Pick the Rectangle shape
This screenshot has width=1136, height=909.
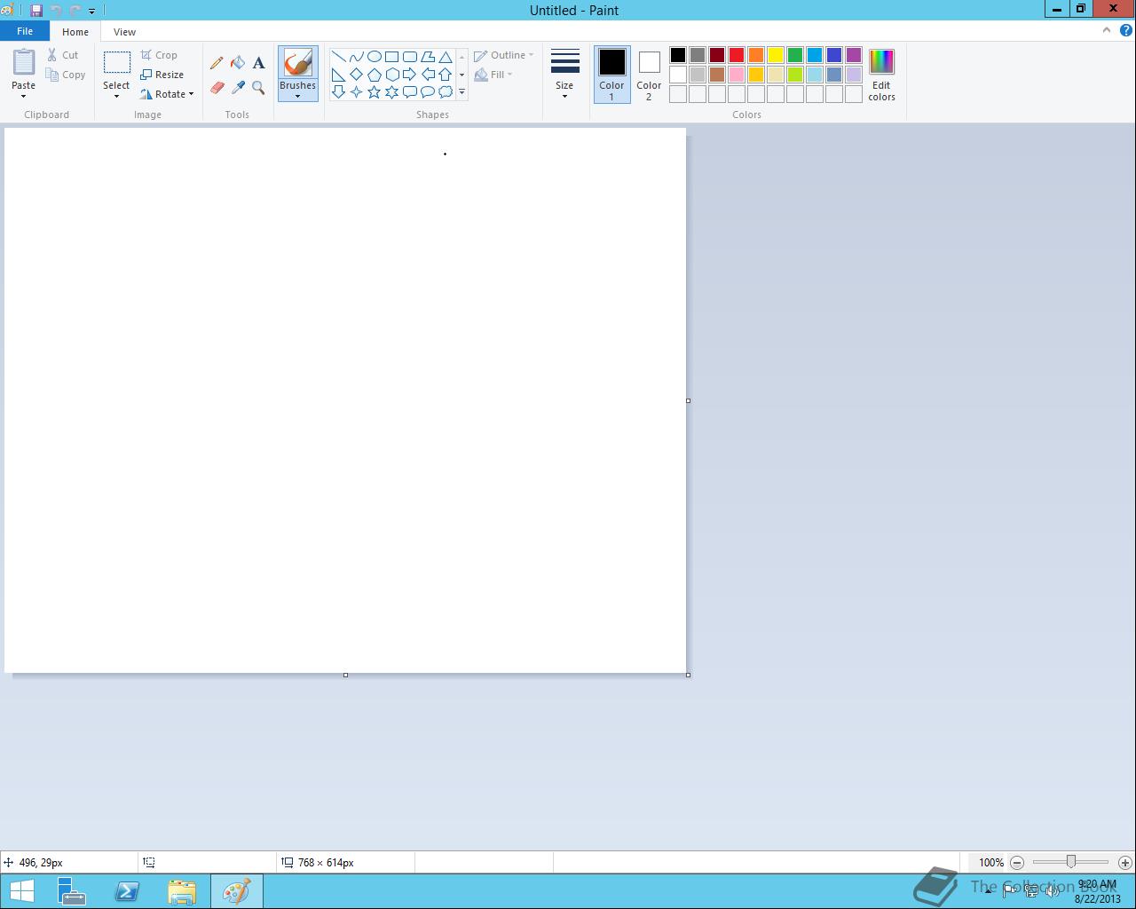pyautogui.click(x=391, y=56)
